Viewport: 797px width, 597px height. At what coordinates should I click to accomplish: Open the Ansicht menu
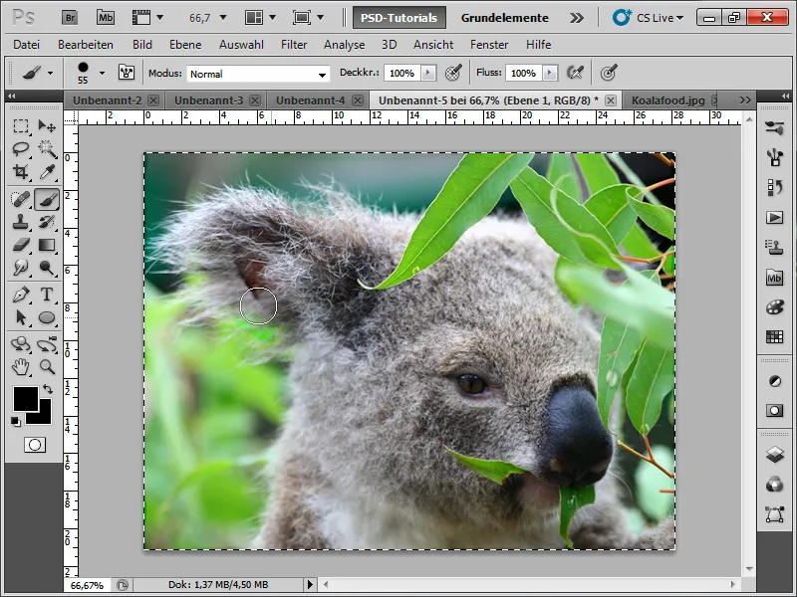tap(433, 45)
